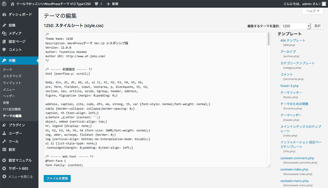Click the 選択 button

[317, 26]
